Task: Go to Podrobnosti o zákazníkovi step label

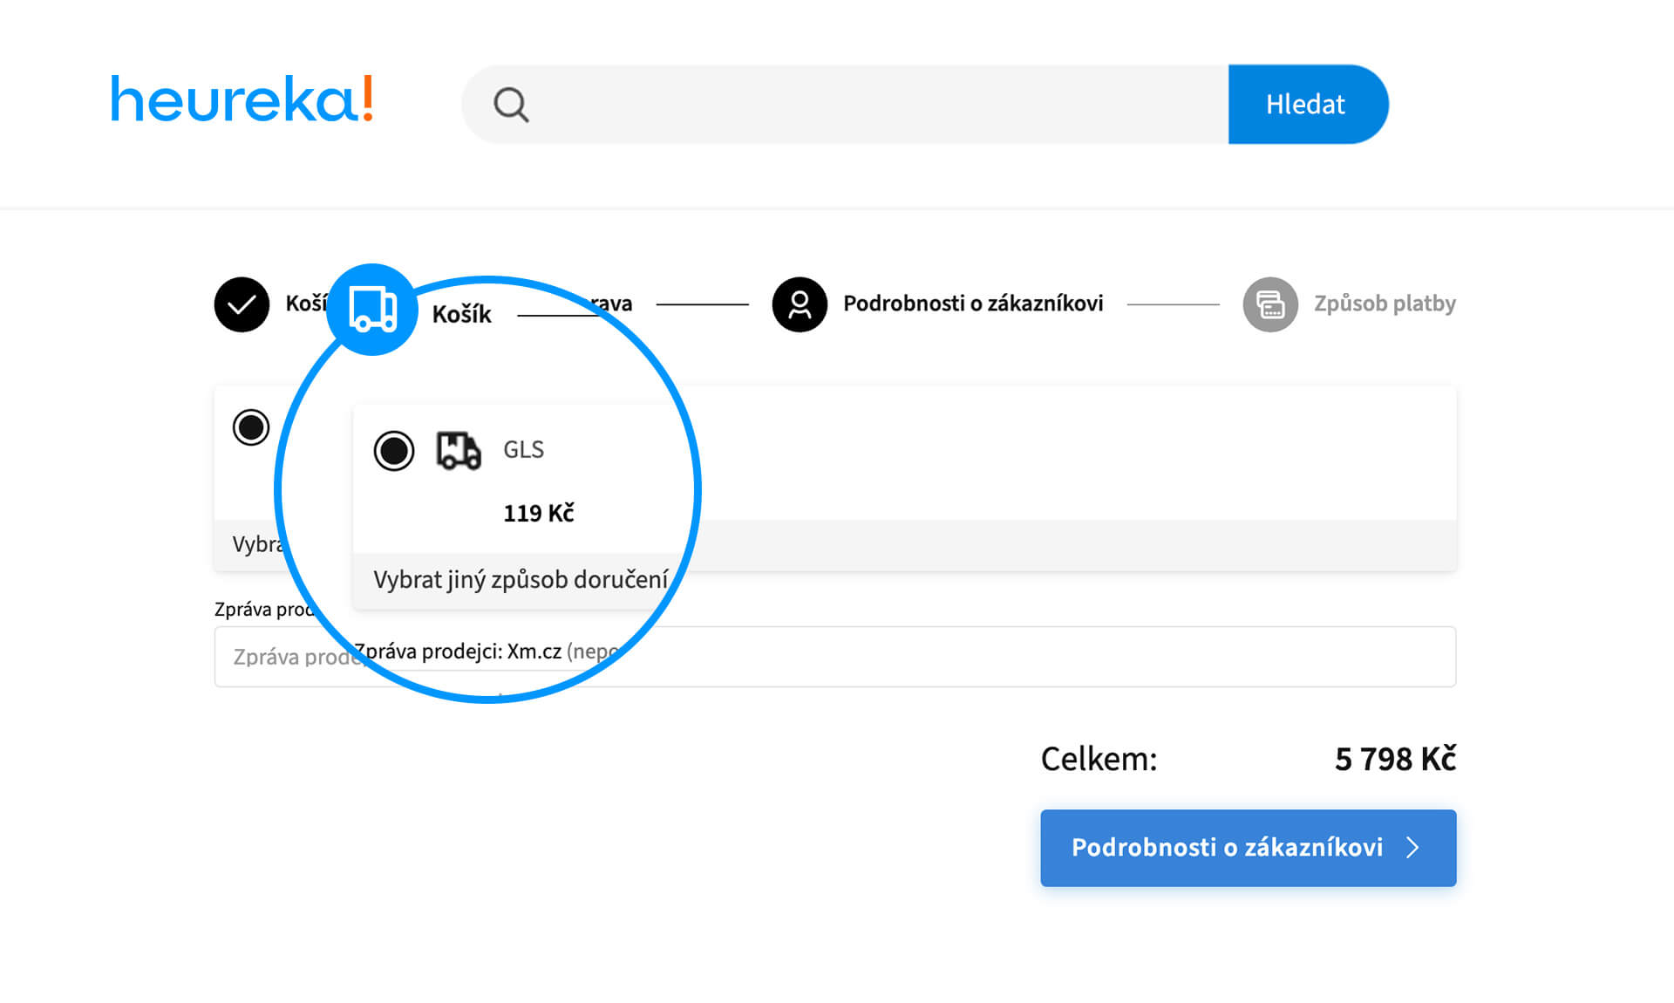Action: [972, 304]
